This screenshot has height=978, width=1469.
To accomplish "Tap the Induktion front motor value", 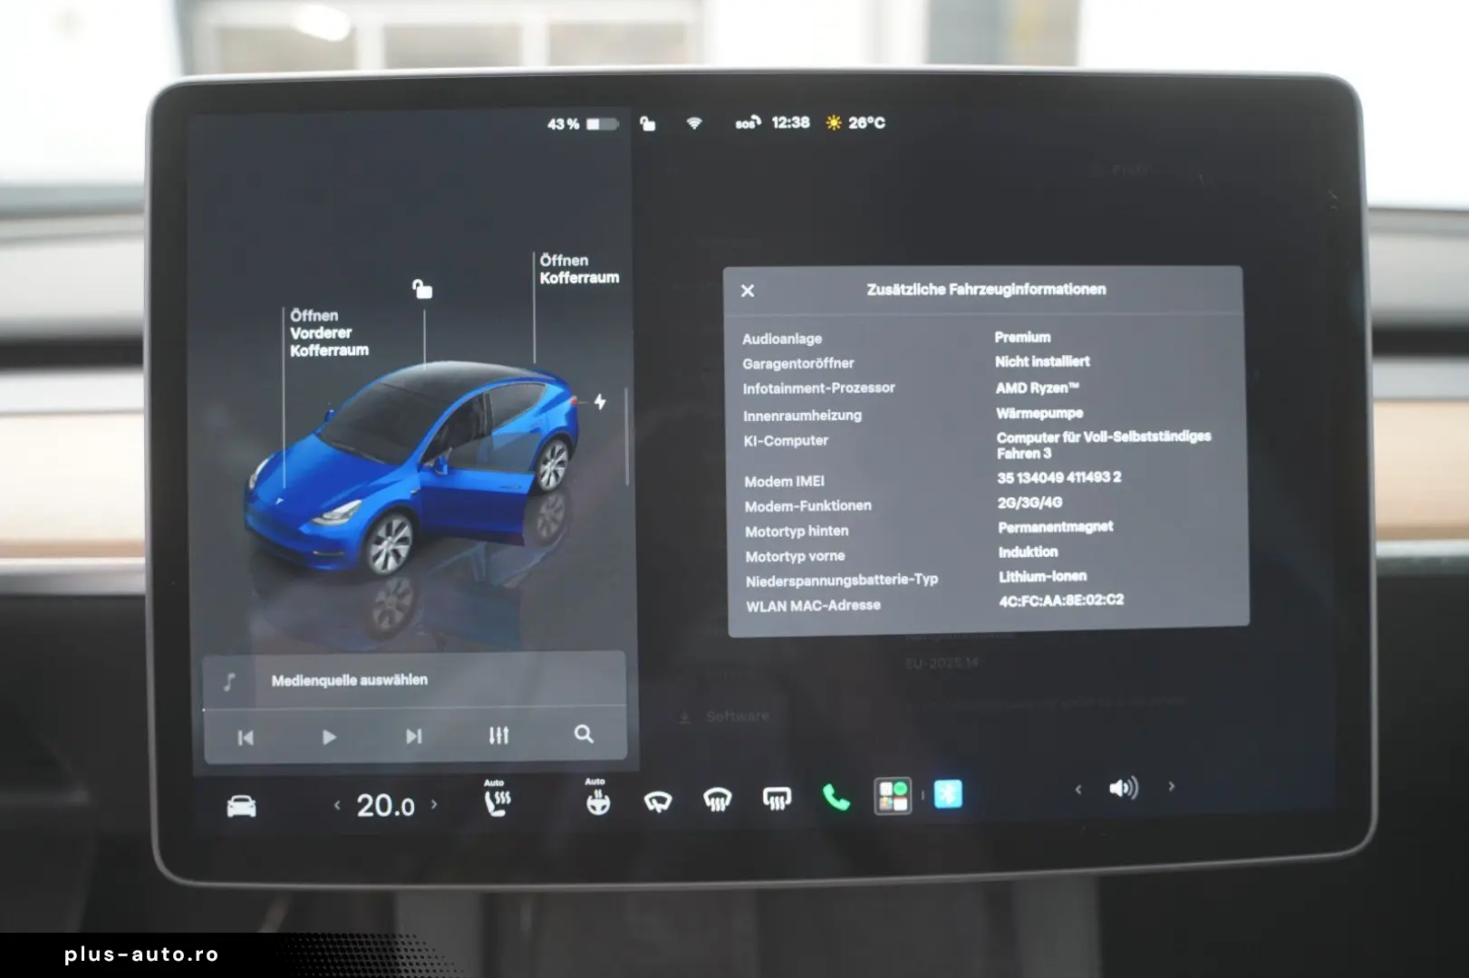I will coord(1028,551).
